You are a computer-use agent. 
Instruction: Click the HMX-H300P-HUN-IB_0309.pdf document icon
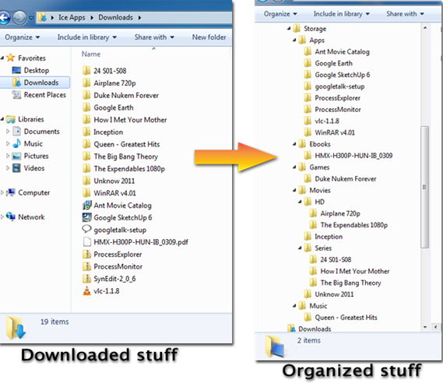pyautogui.click(x=86, y=242)
